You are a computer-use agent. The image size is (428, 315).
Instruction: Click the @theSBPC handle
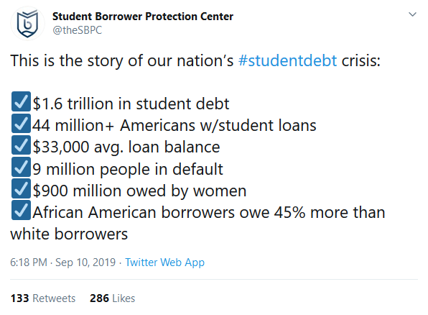[78, 30]
